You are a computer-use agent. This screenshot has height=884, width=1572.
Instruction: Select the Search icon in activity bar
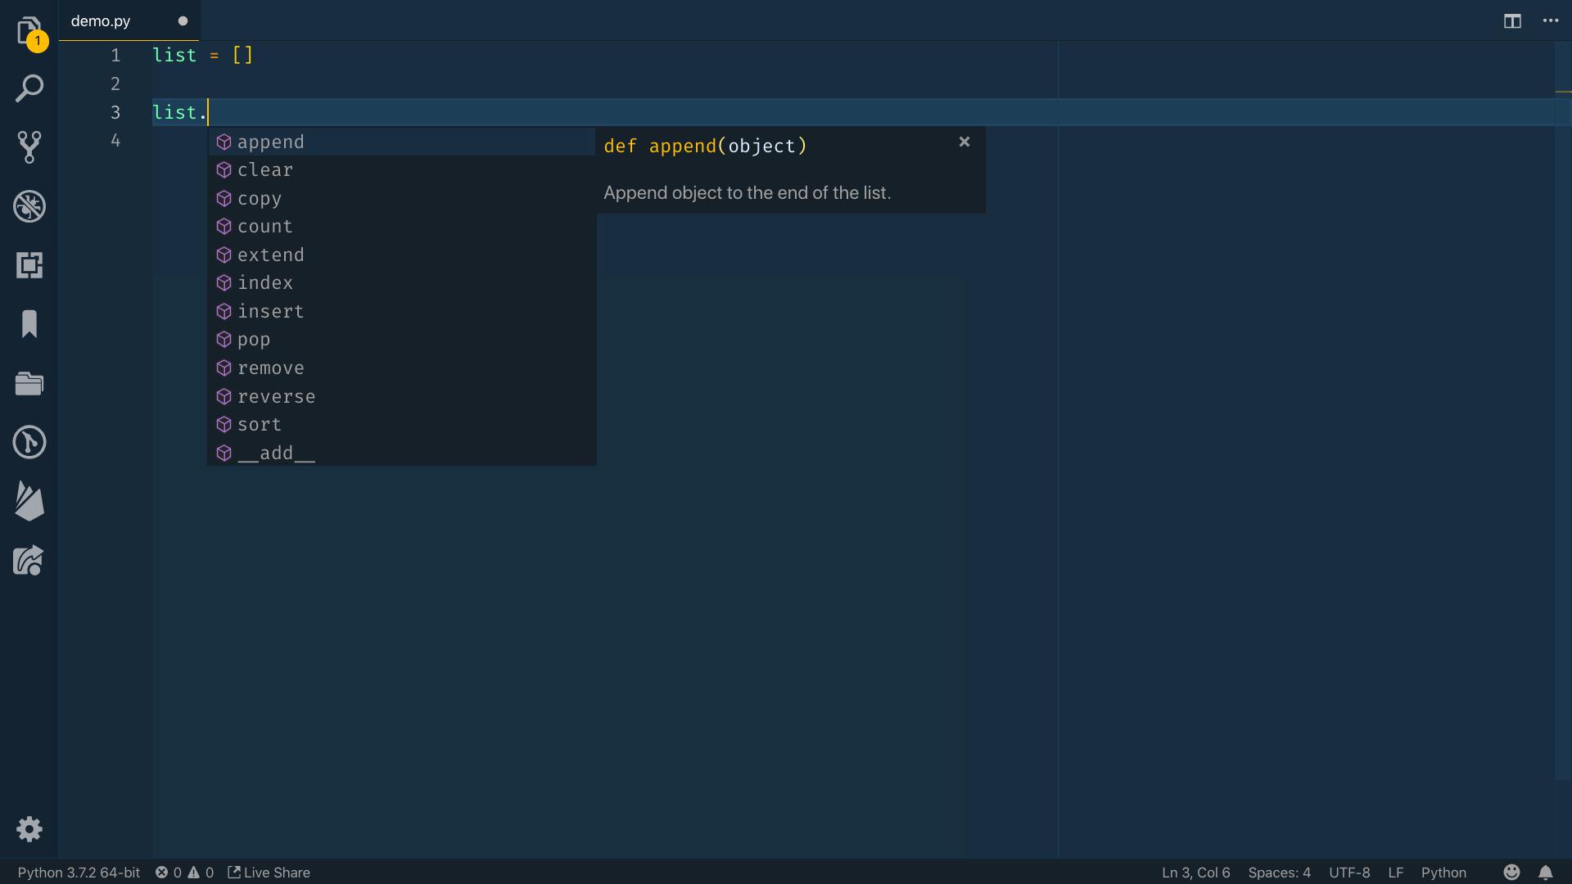coord(29,86)
